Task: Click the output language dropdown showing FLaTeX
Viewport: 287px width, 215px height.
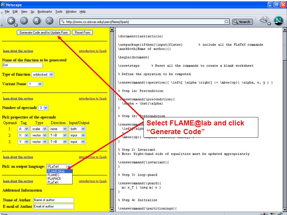Action: click(59, 167)
